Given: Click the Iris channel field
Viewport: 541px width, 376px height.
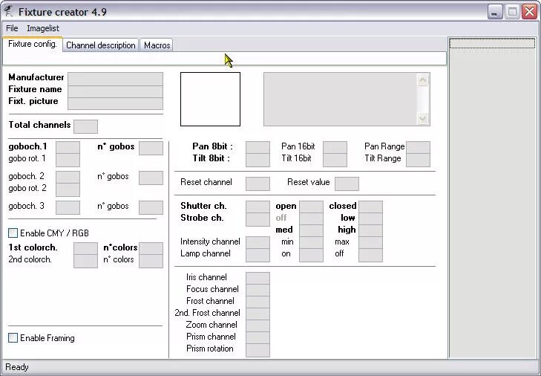Looking at the screenshot, I should point(258,279).
